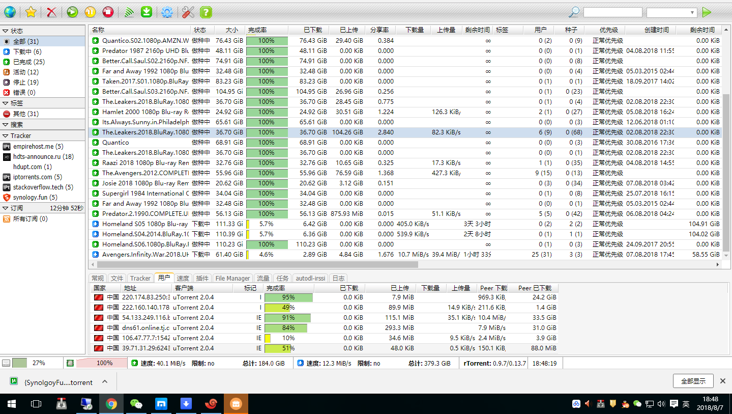Select the 停止 (19) filter
This screenshot has width=732, height=414.
pos(43,82)
